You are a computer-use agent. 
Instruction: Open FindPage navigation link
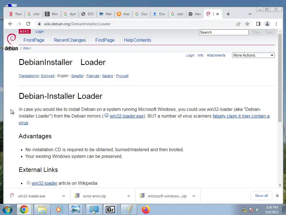[105, 40]
